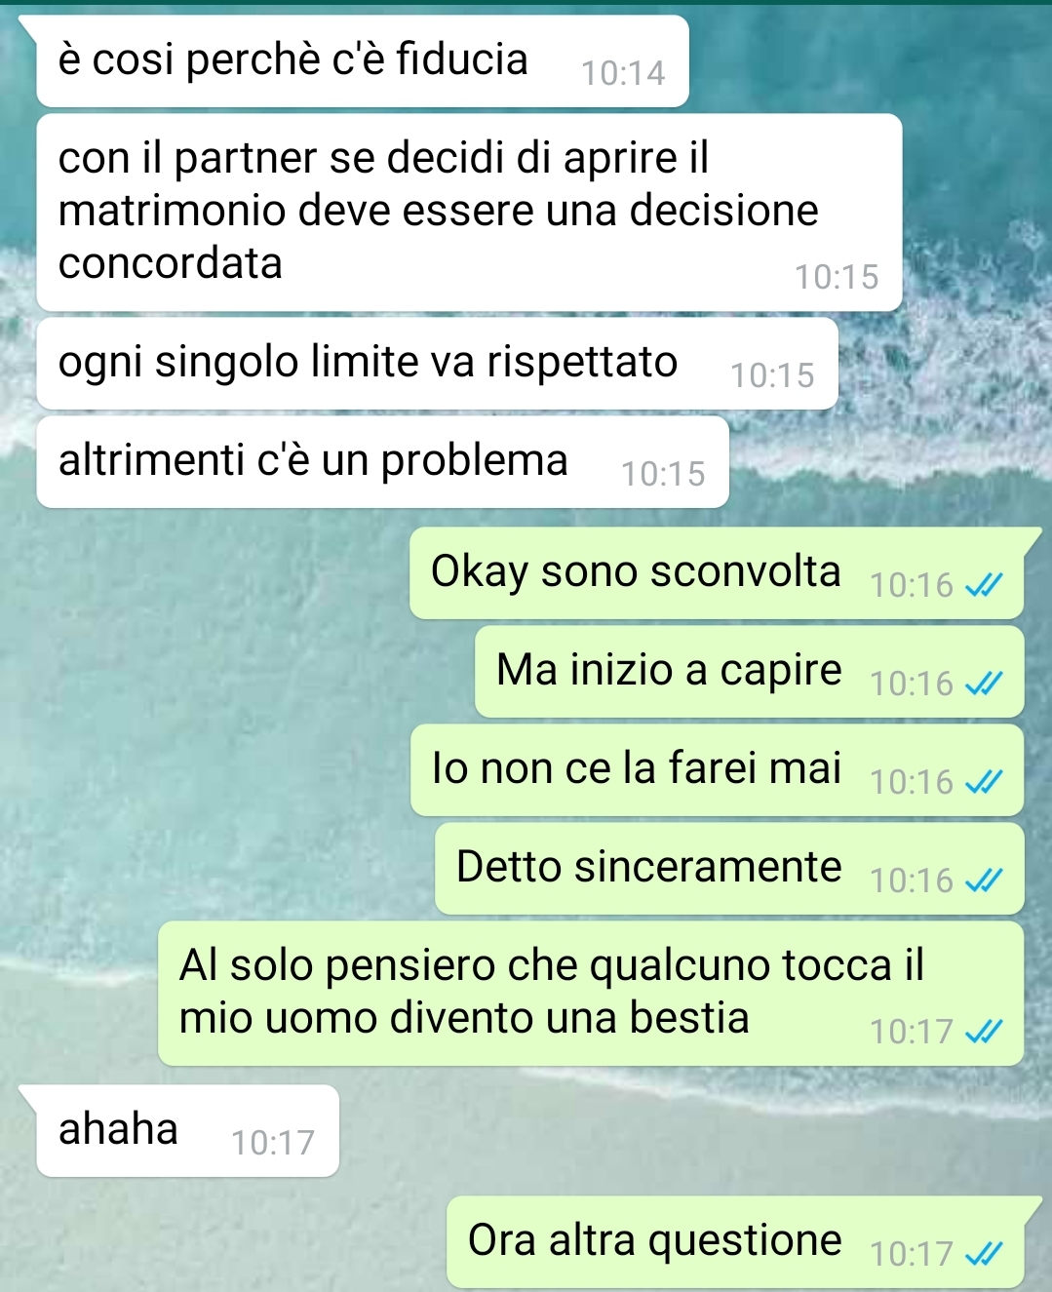Click double check marks beside 'Ma inizio a capire'

point(983,685)
